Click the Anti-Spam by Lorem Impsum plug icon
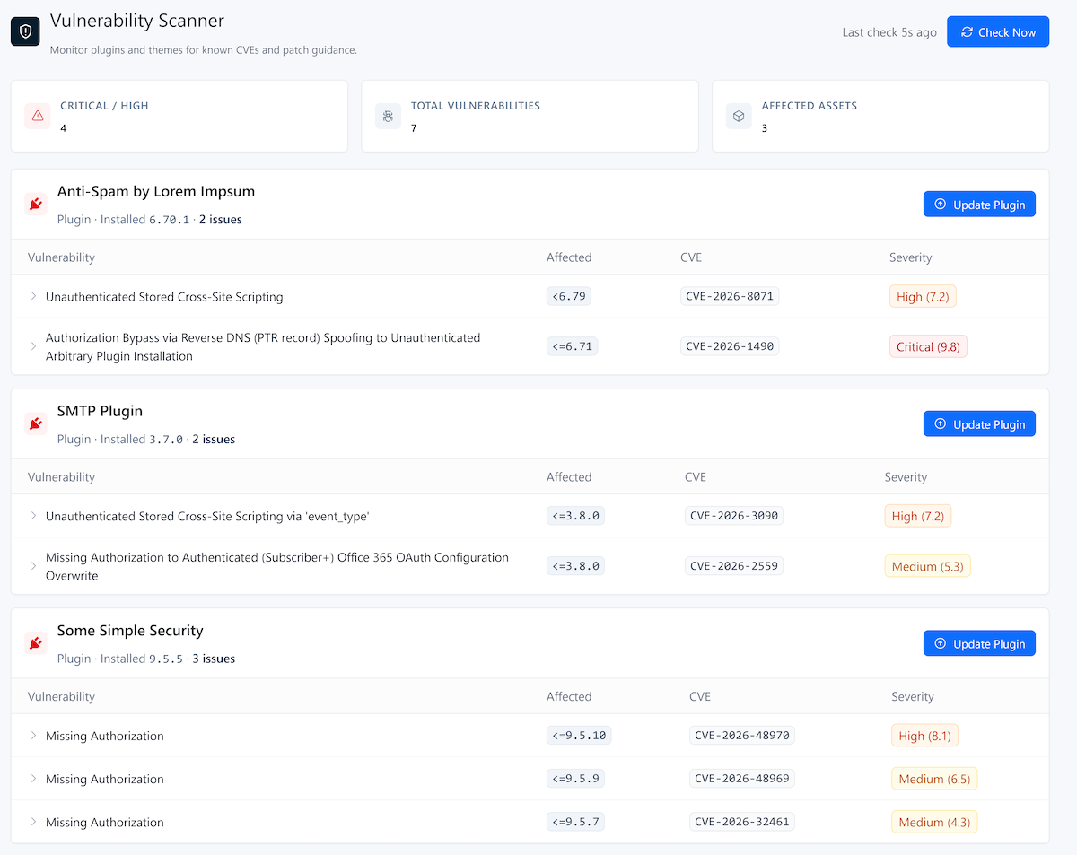The image size is (1077, 855). [36, 205]
